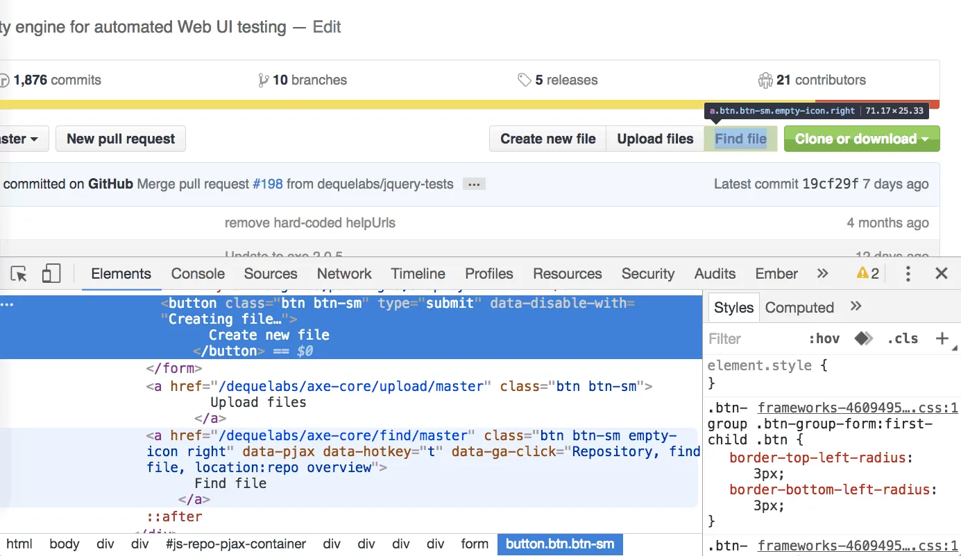Click the element state diamond icon in Styles pane

coord(863,338)
